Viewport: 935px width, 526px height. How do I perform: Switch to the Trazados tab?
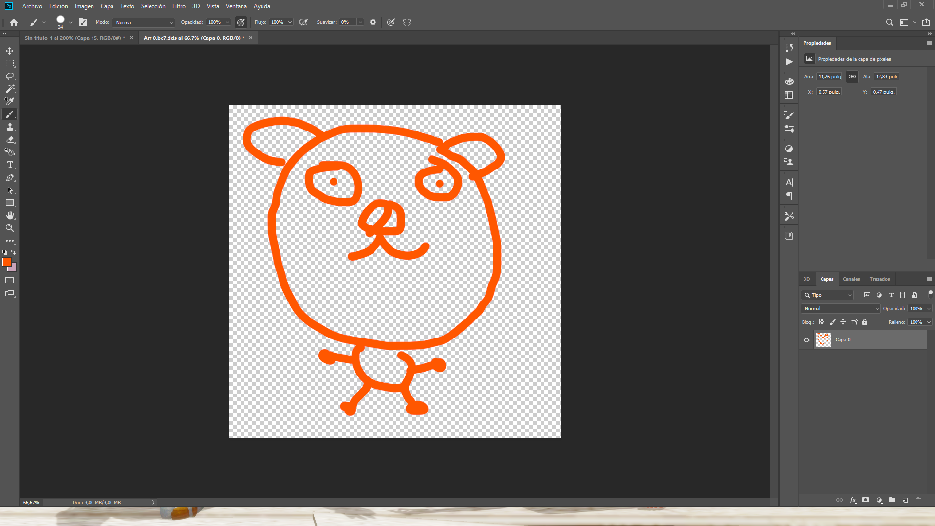[879, 279]
